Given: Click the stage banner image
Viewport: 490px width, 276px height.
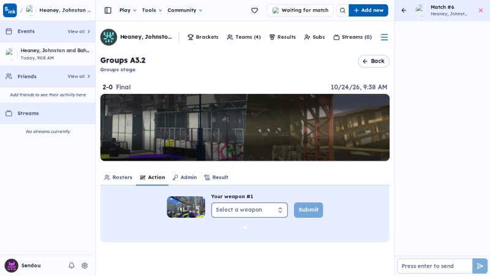Looking at the screenshot, I should click(x=244, y=128).
